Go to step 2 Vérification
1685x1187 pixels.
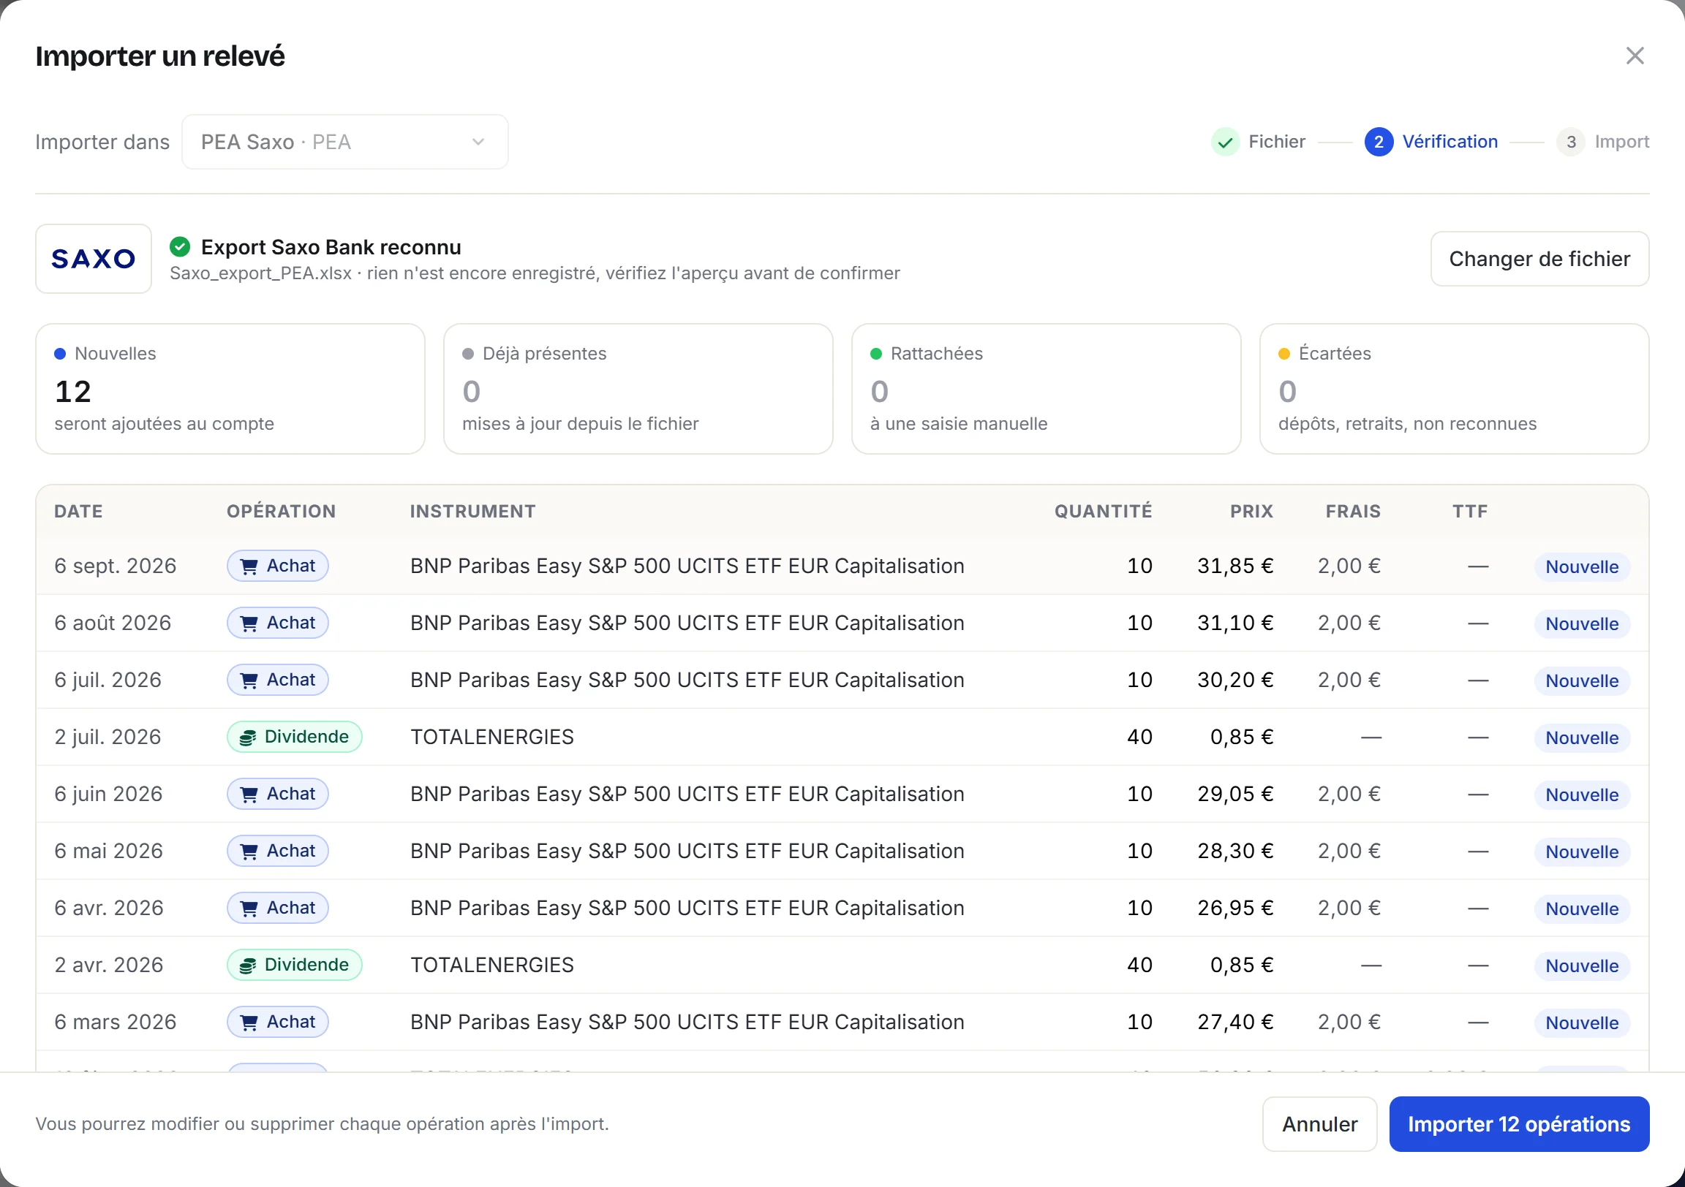click(x=1430, y=142)
